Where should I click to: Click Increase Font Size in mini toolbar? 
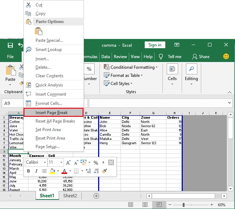click(x=68, y=163)
